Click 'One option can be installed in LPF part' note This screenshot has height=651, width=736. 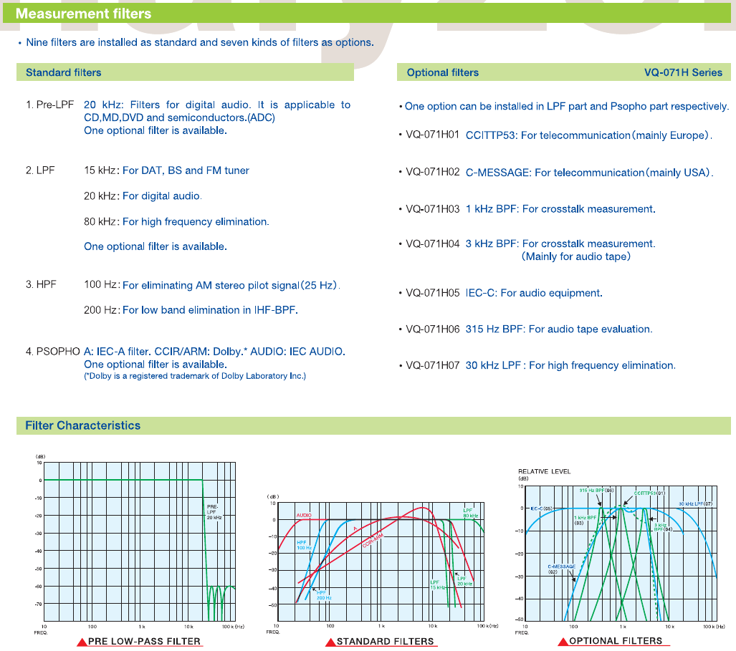tap(567, 107)
